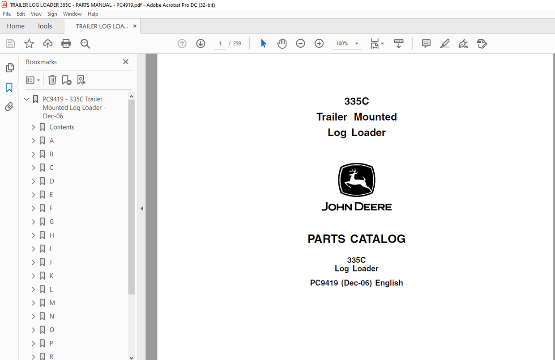Open the Highlight tool
The height and width of the screenshot is (360, 555).
(x=444, y=43)
